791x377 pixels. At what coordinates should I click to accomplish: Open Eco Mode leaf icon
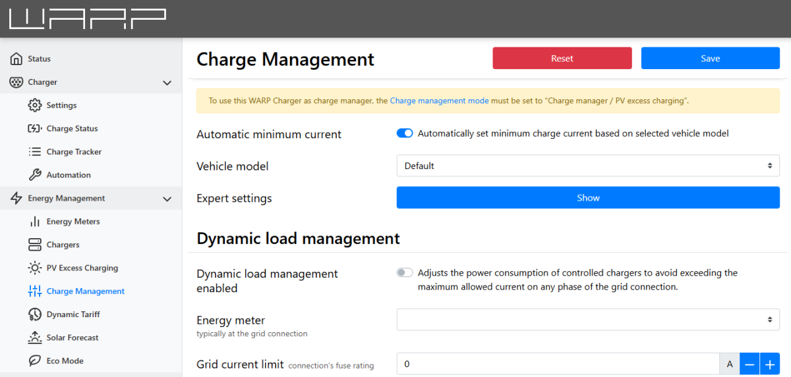point(35,361)
